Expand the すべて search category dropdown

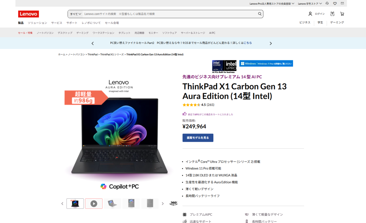tap(76, 14)
